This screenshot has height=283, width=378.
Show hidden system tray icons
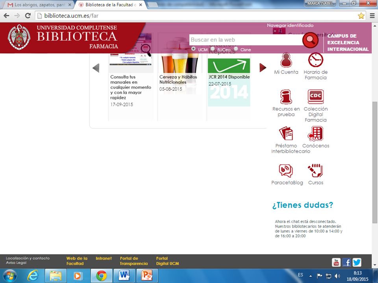click(x=311, y=276)
